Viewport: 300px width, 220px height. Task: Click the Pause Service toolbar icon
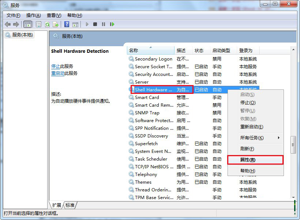point(104,24)
